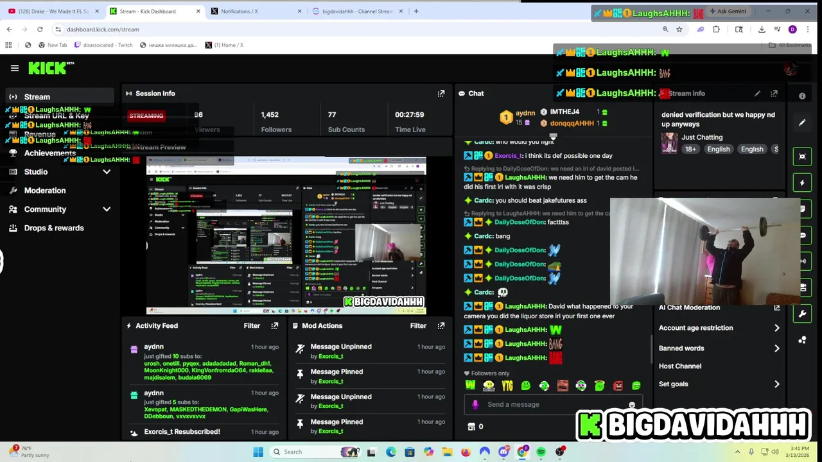Click the Ask Gemini button
The width and height of the screenshot is (822, 462).
[728, 11]
